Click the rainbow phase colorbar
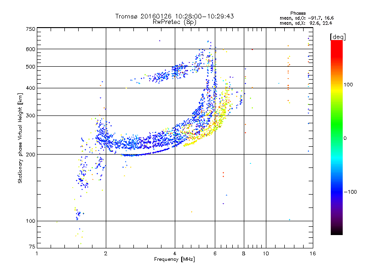 337,137
